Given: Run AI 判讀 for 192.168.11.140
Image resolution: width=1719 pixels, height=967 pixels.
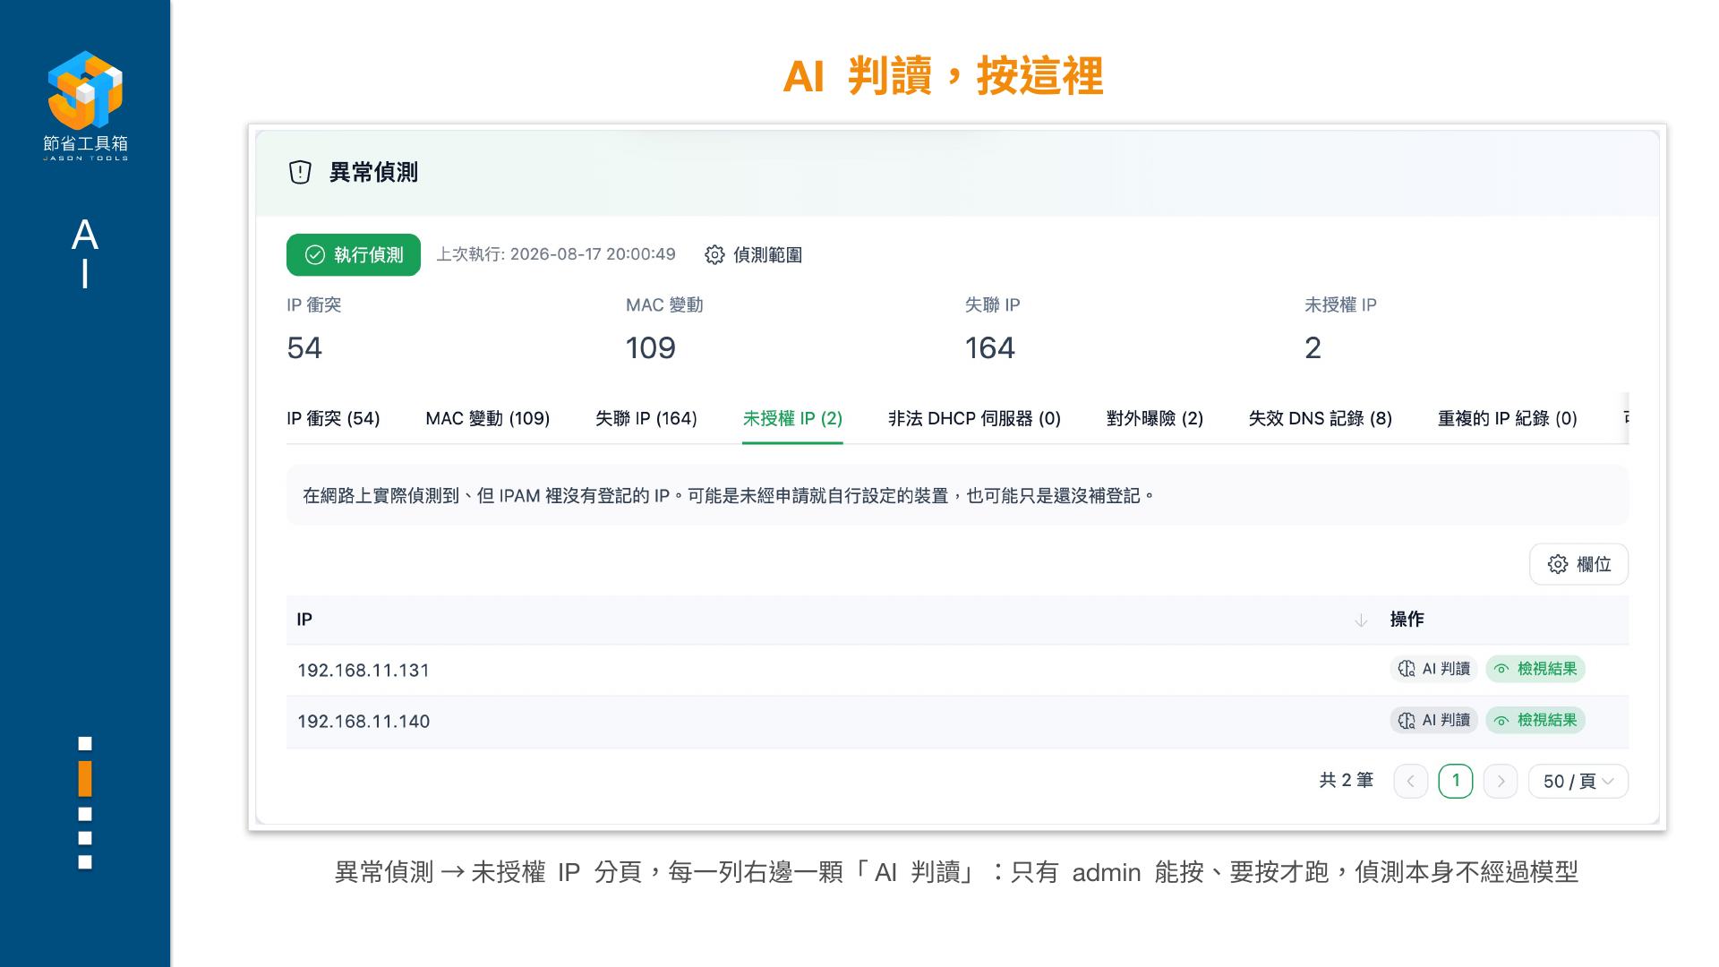Looking at the screenshot, I should [x=1433, y=720].
